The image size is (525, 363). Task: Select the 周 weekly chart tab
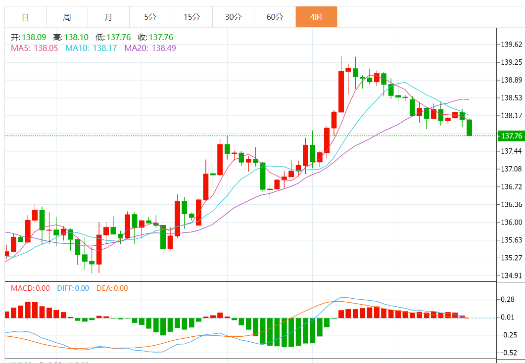(x=67, y=17)
